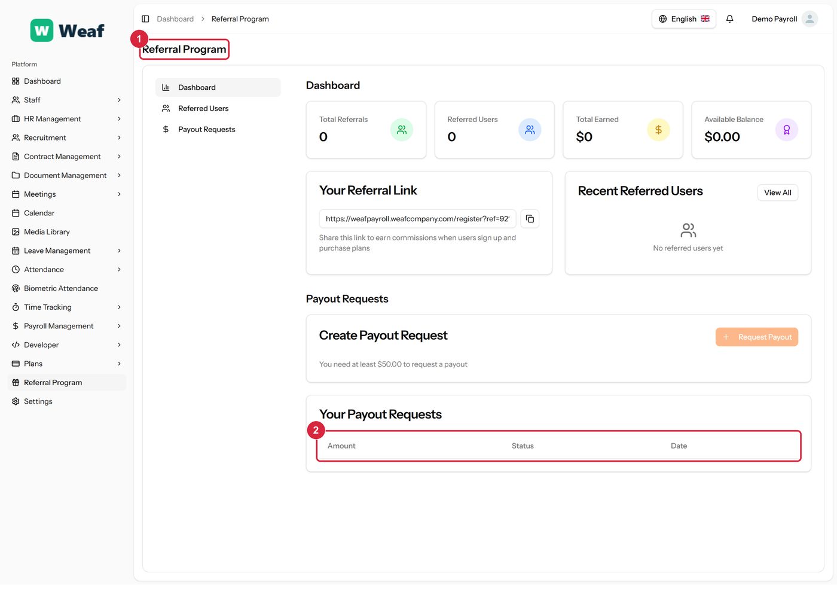837x610 pixels.
Task: Go to the Dashboard breadcrumb link
Action: pyautogui.click(x=175, y=19)
